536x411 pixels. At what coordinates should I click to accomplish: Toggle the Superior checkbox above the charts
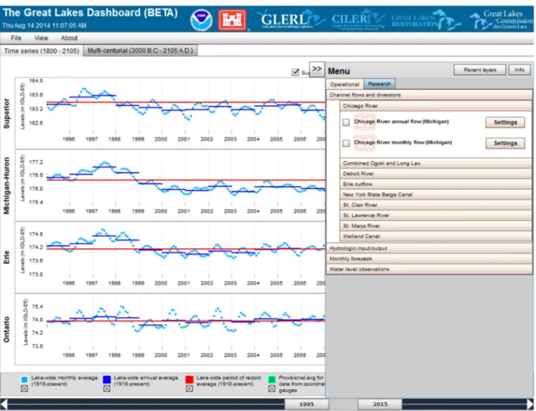pos(295,72)
